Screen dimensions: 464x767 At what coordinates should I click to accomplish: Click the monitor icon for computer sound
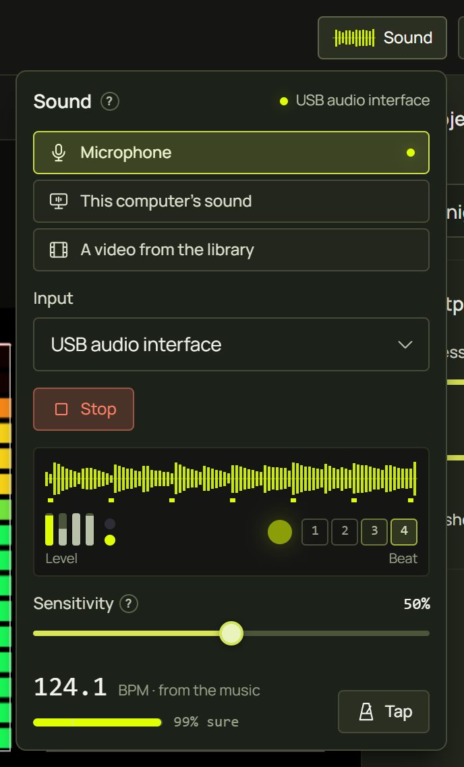click(59, 201)
